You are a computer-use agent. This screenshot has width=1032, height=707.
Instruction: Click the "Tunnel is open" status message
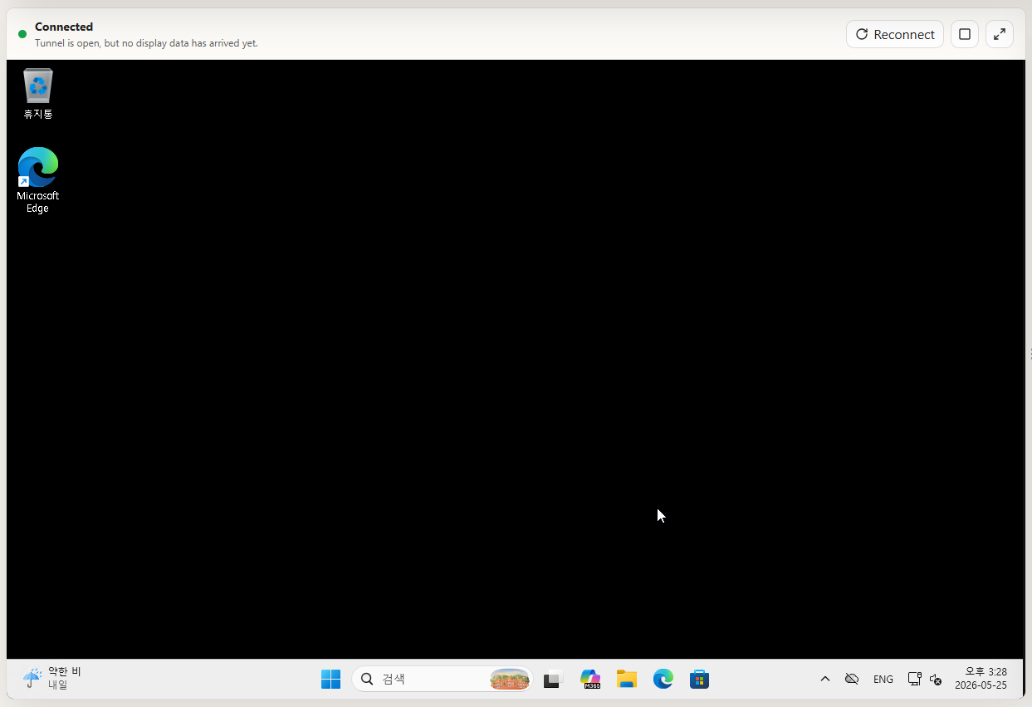click(146, 43)
